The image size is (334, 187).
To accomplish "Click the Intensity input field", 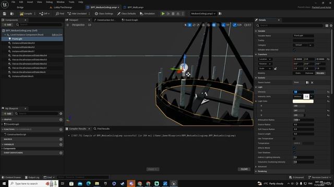I will [303, 92].
